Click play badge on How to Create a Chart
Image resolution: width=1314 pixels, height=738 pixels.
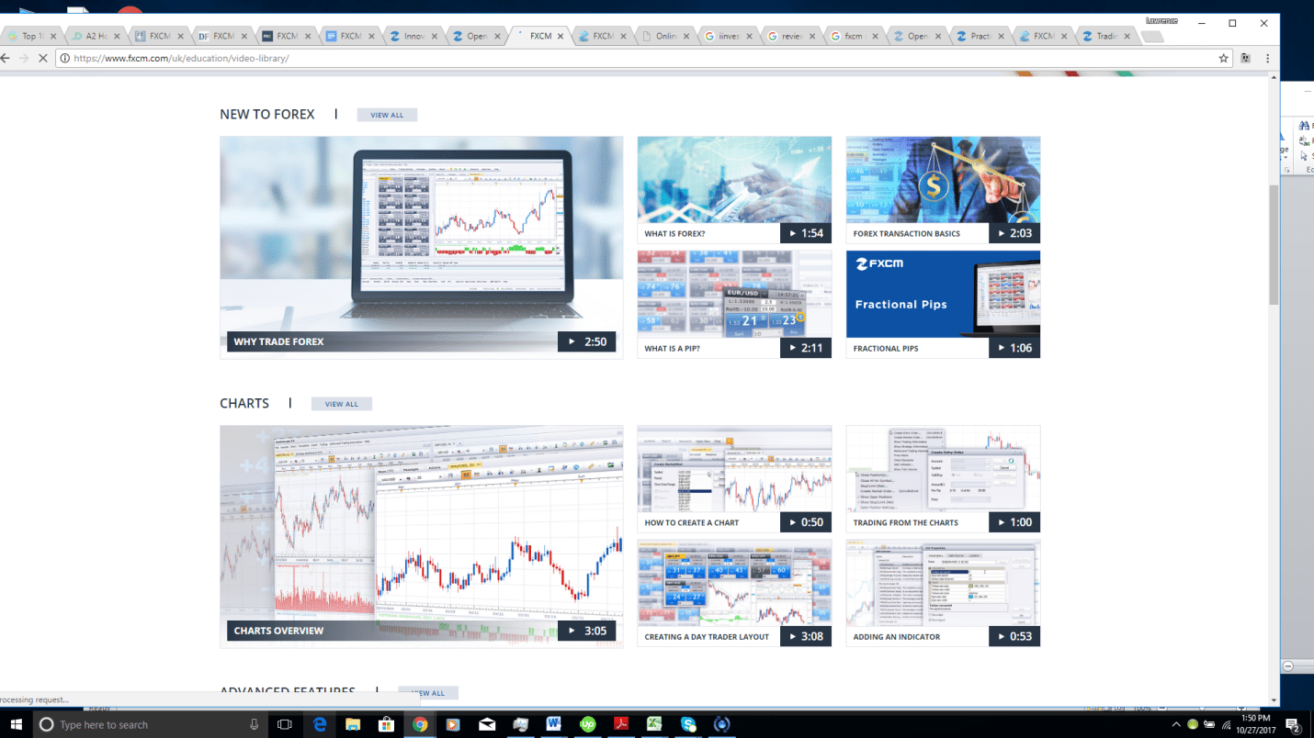[806, 522]
